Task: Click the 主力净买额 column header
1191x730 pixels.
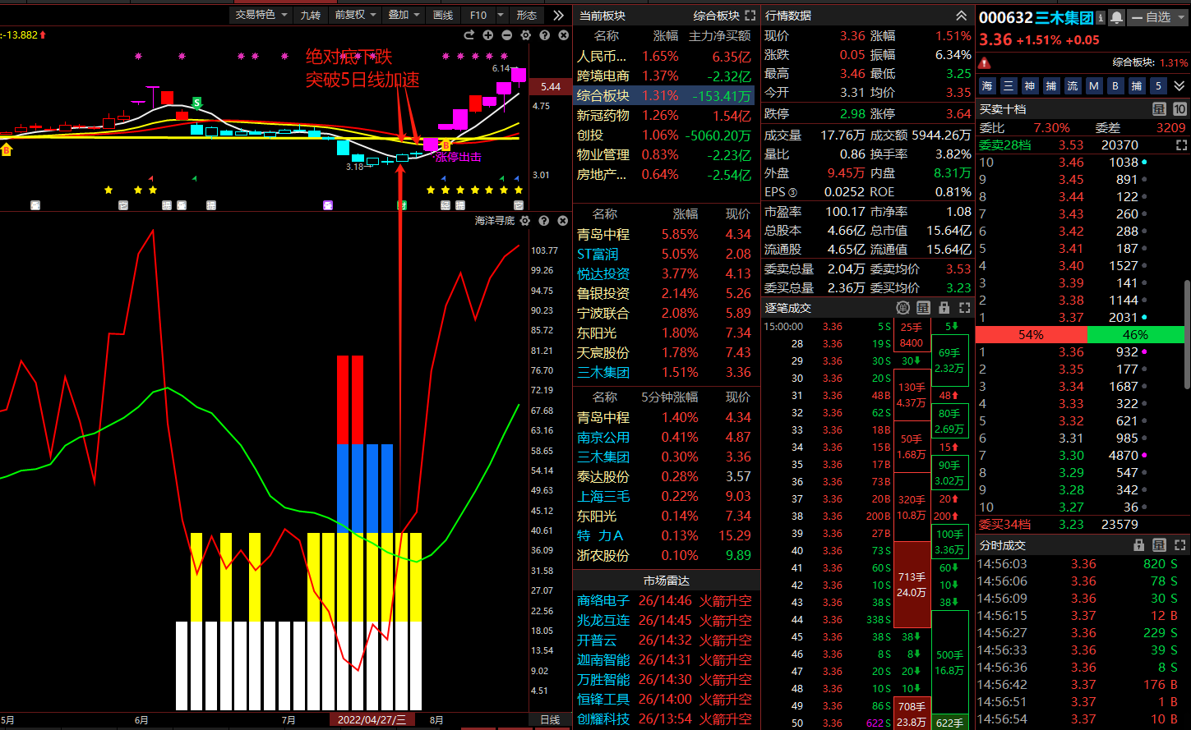Action: coord(720,36)
